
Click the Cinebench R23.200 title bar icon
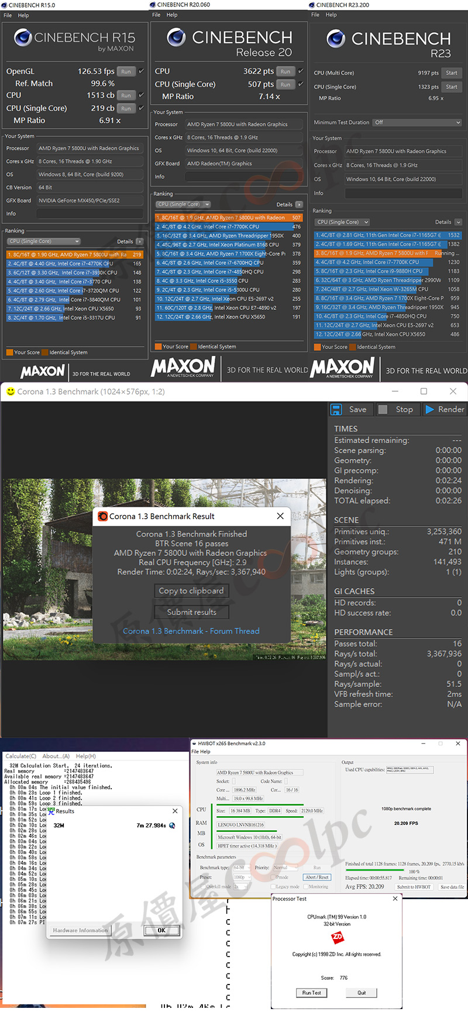(x=312, y=5)
